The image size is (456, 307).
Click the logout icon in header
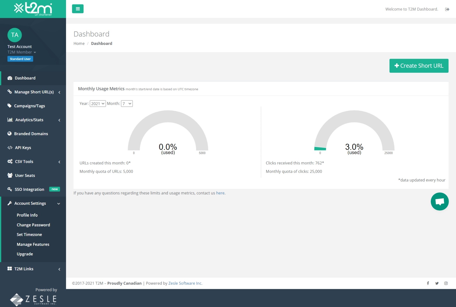pos(447,9)
